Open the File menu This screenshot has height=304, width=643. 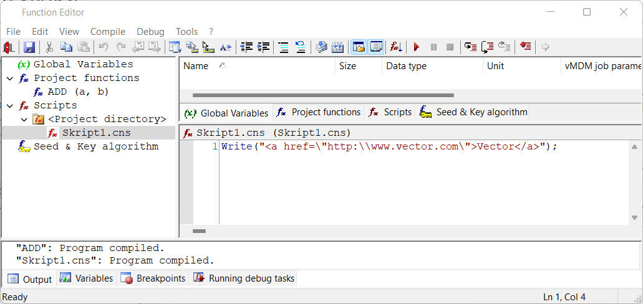[13, 32]
